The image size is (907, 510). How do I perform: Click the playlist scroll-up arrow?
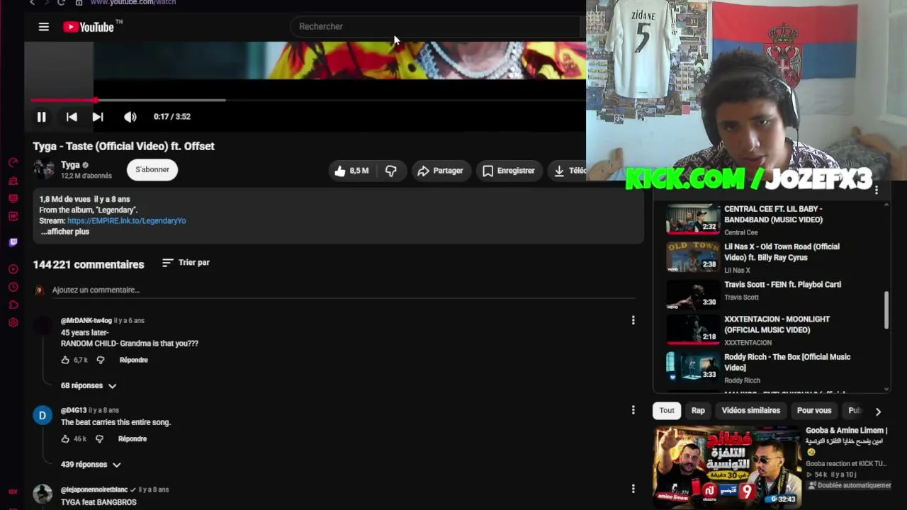(886, 205)
